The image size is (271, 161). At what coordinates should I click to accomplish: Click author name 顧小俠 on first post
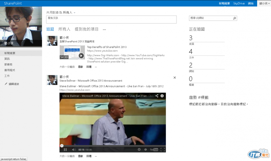64,38
